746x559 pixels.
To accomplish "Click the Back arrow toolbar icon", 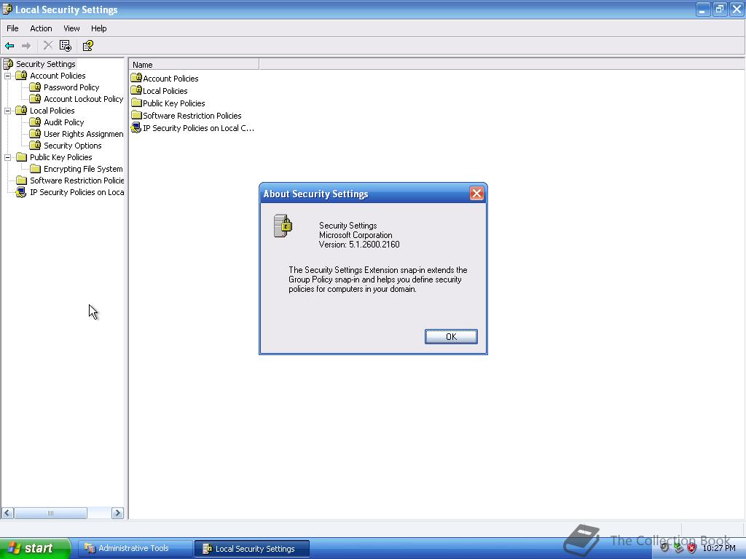I will [9, 46].
